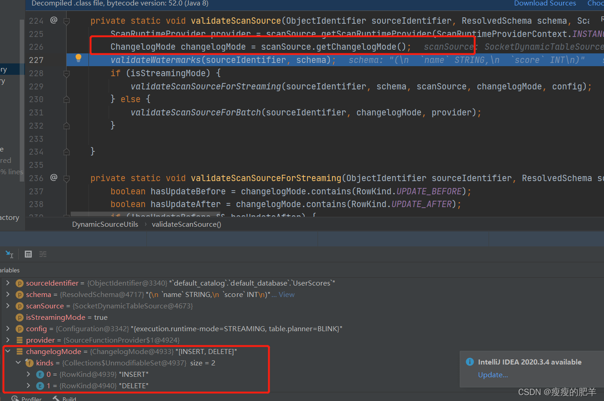Screen dimensions: 604x401
Task: Click the @ gutter marker on line 236
Action: [x=54, y=177]
